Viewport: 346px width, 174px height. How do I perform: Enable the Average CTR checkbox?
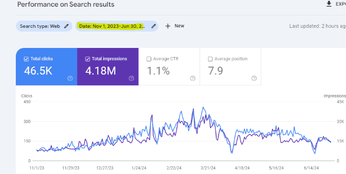(149, 59)
